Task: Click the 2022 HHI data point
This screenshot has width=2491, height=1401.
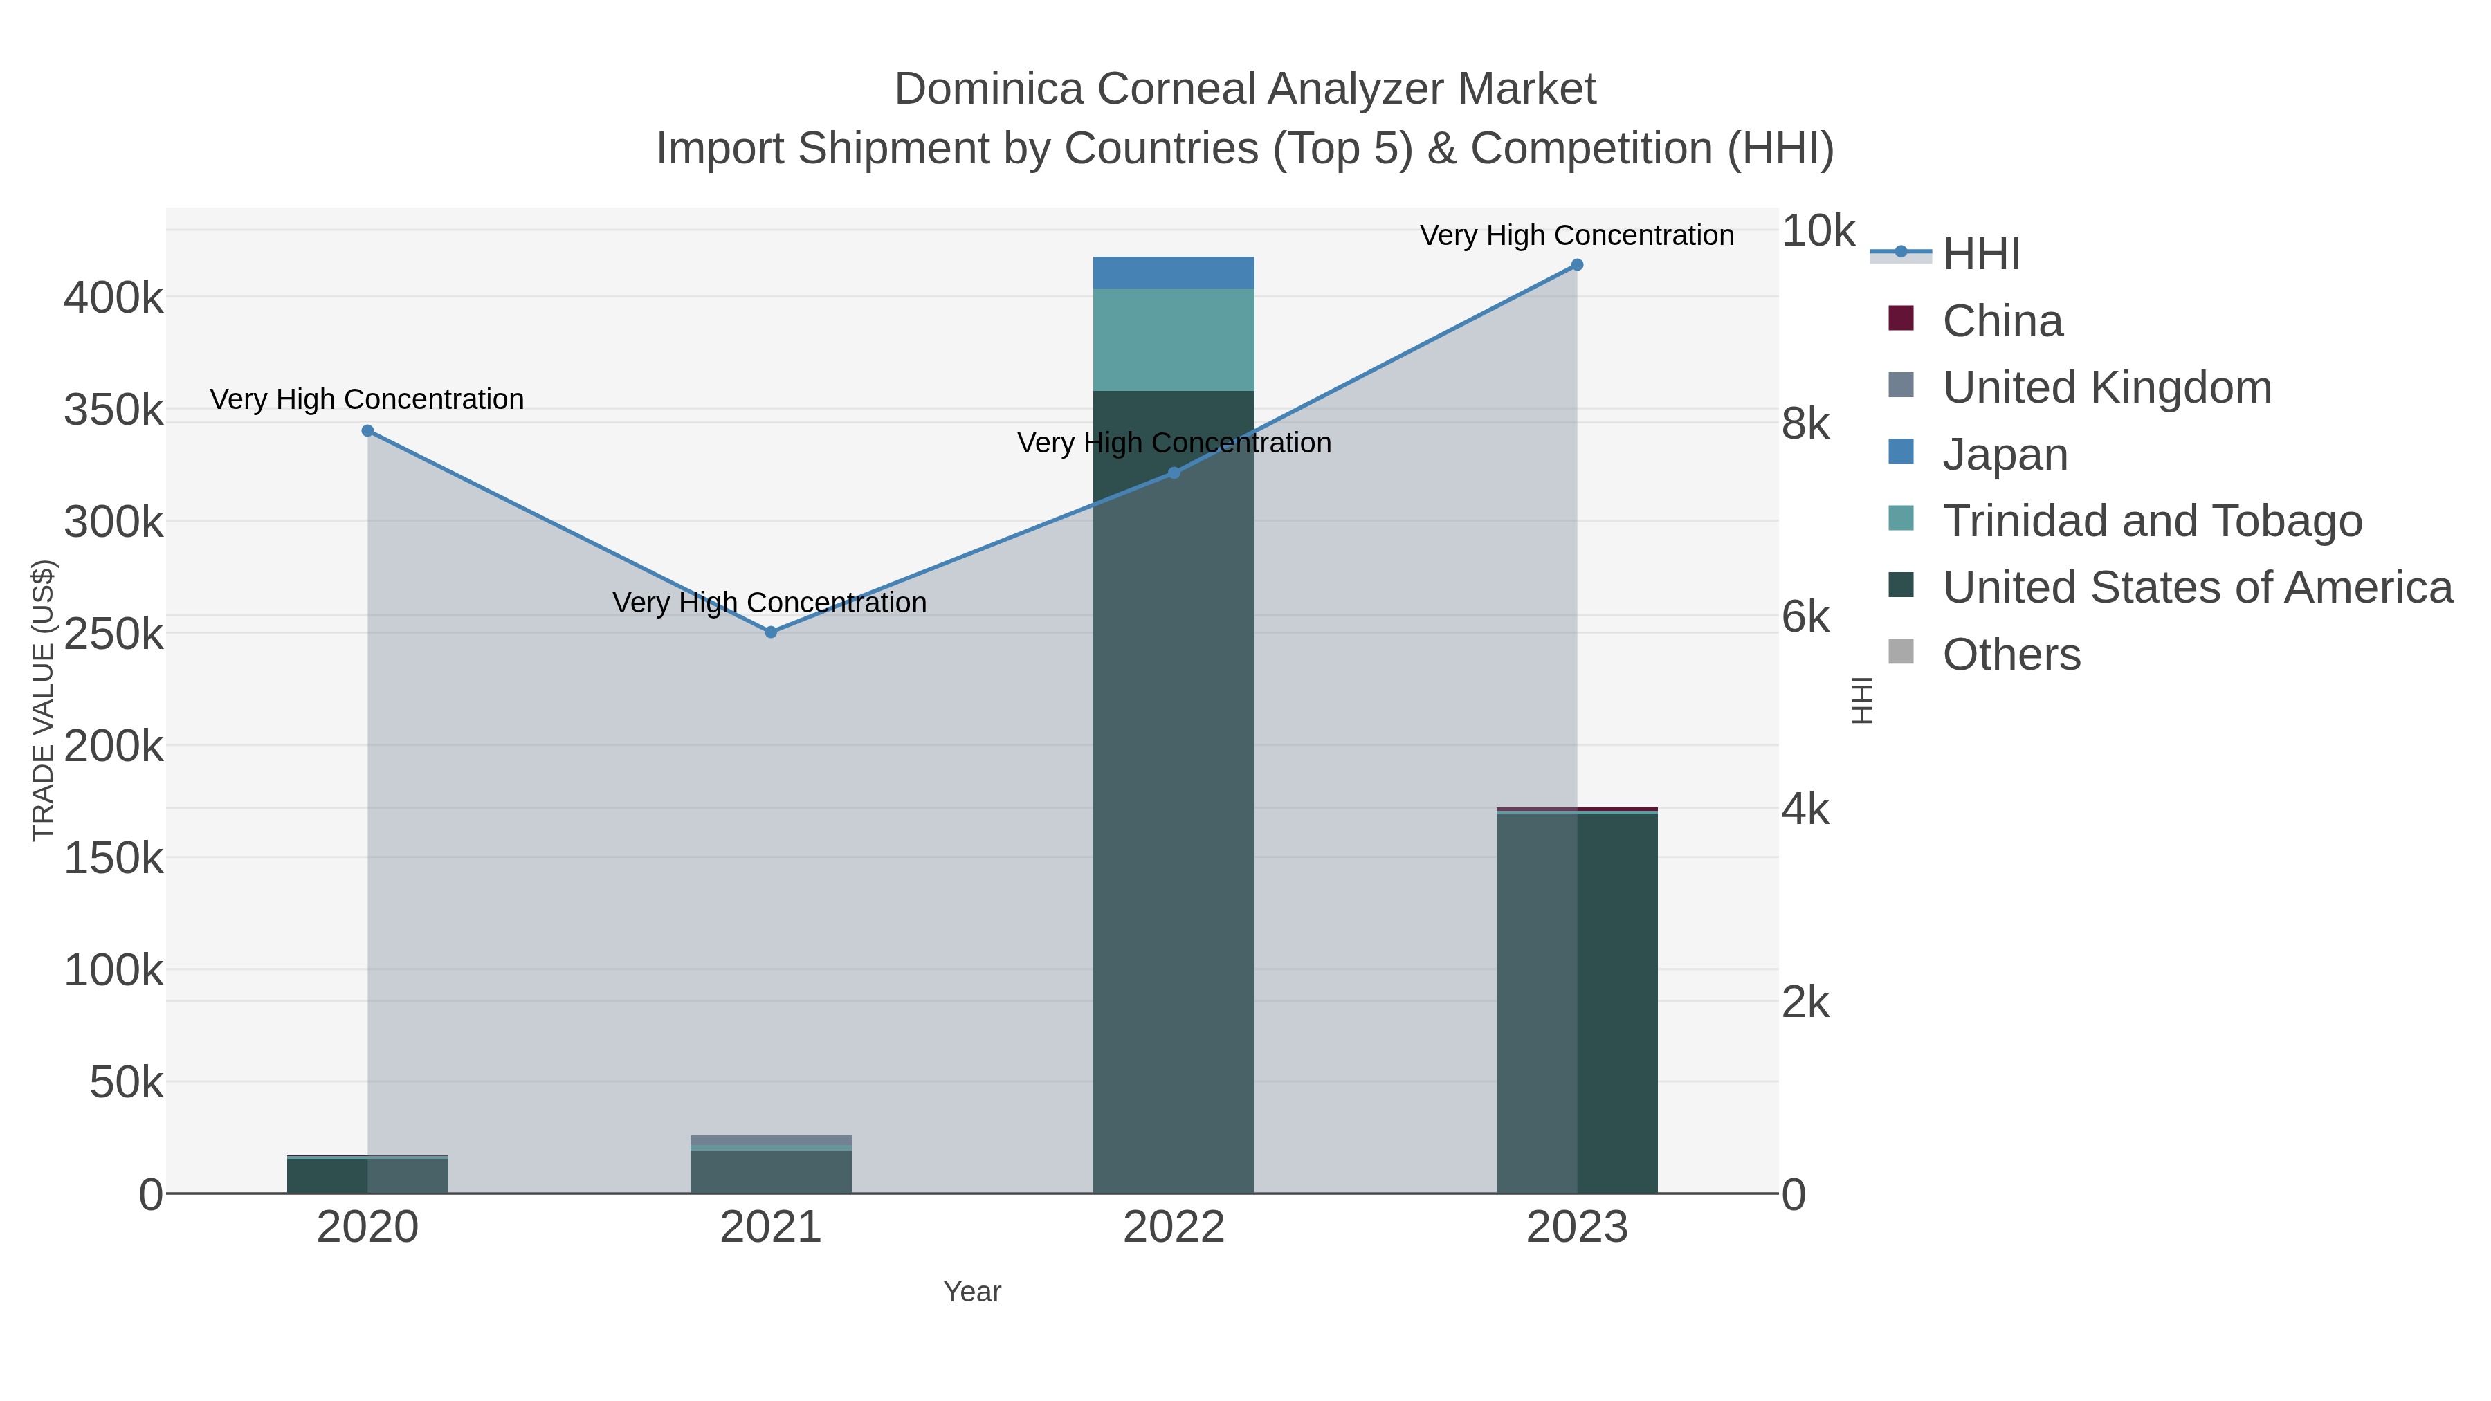Action: pos(1174,473)
